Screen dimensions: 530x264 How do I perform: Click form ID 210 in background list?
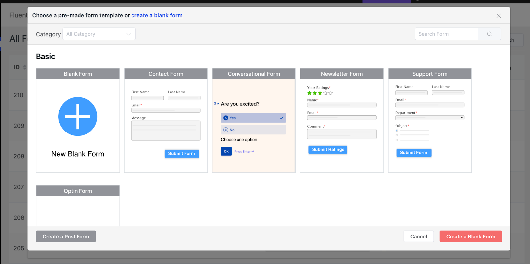[x=18, y=95]
